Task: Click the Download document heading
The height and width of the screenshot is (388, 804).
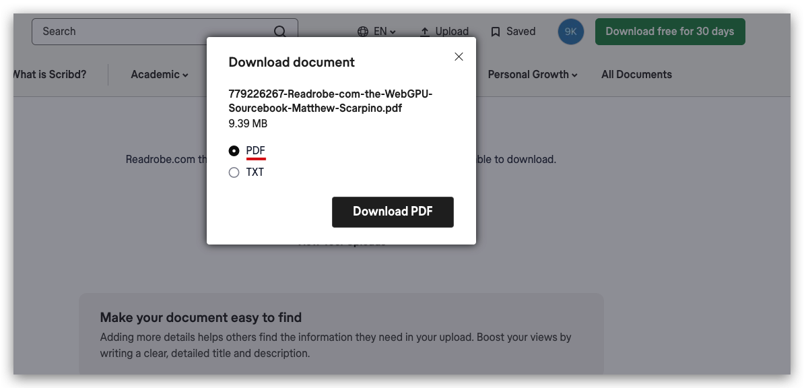Action: click(x=292, y=62)
